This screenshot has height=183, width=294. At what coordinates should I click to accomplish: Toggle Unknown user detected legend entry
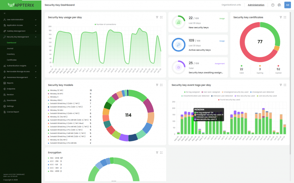click(222, 96)
